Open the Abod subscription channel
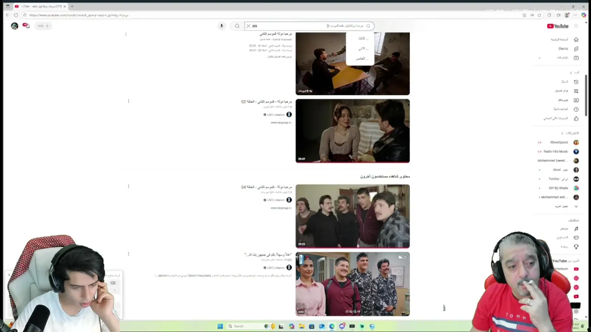591x332 pixels. point(559,170)
